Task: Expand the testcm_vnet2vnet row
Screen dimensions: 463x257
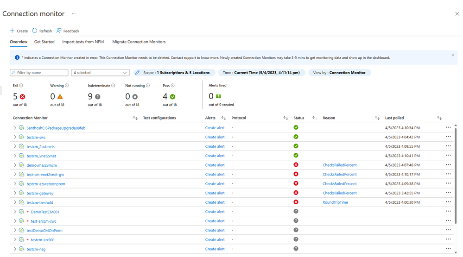Action: [15, 156]
